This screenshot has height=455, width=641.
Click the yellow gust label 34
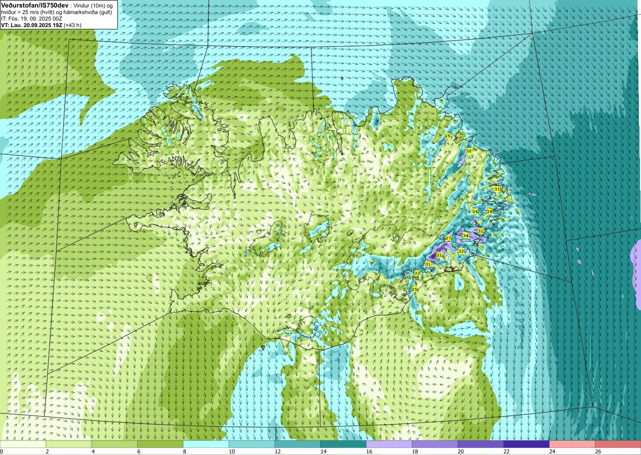tap(466, 236)
